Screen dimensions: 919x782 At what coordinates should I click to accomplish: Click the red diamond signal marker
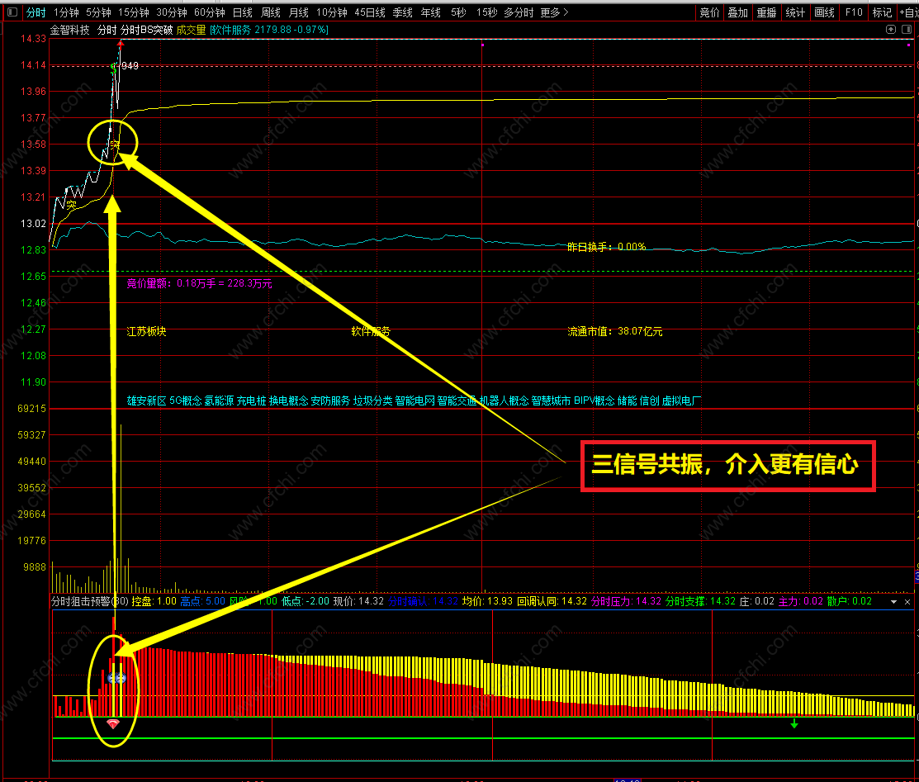(x=112, y=724)
